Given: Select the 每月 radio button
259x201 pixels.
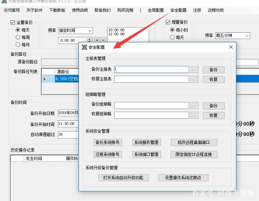Looking at the screenshot, I should [x=18, y=44].
